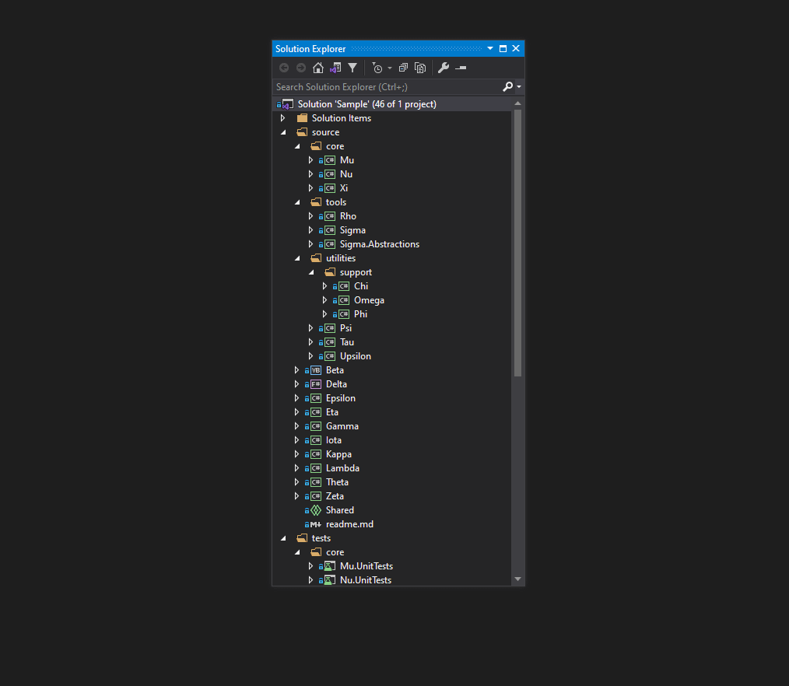Click the Home icon in Solution Explorer toolbar
Screen dimensions: 789x686
[318, 68]
